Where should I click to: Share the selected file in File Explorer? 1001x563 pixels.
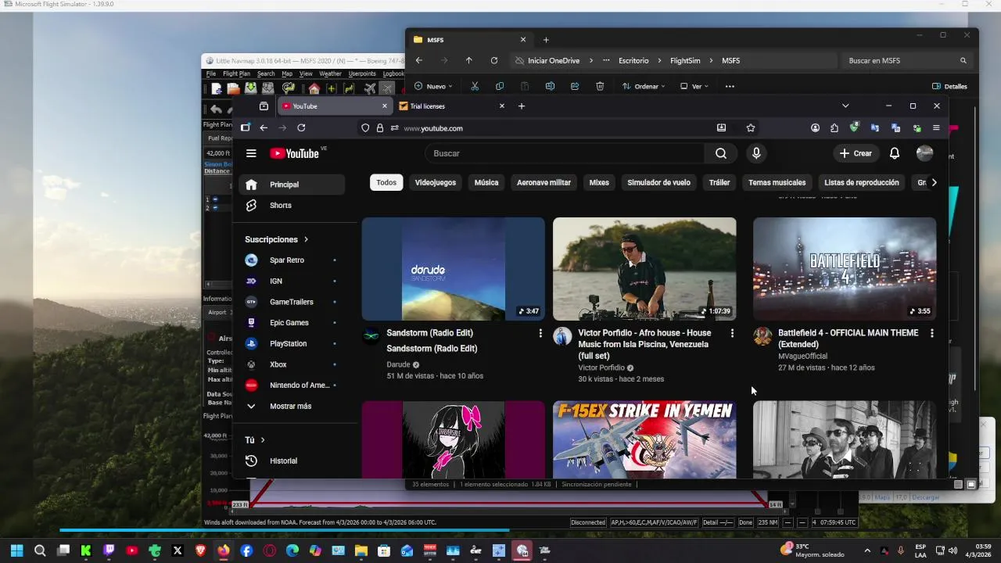(575, 86)
